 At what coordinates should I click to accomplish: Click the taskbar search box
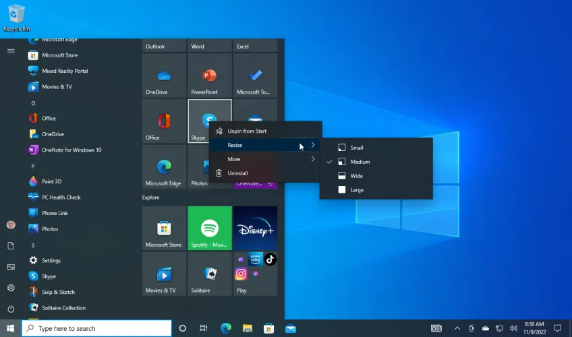point(96,328)
